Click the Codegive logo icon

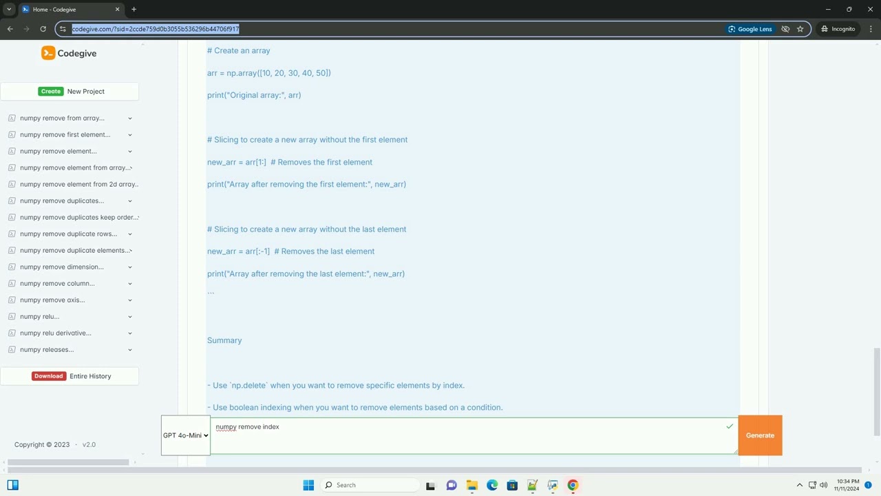click(x=48, y=53)
